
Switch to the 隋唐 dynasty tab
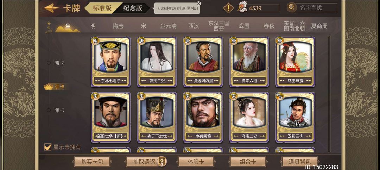[x=118, y=26]
